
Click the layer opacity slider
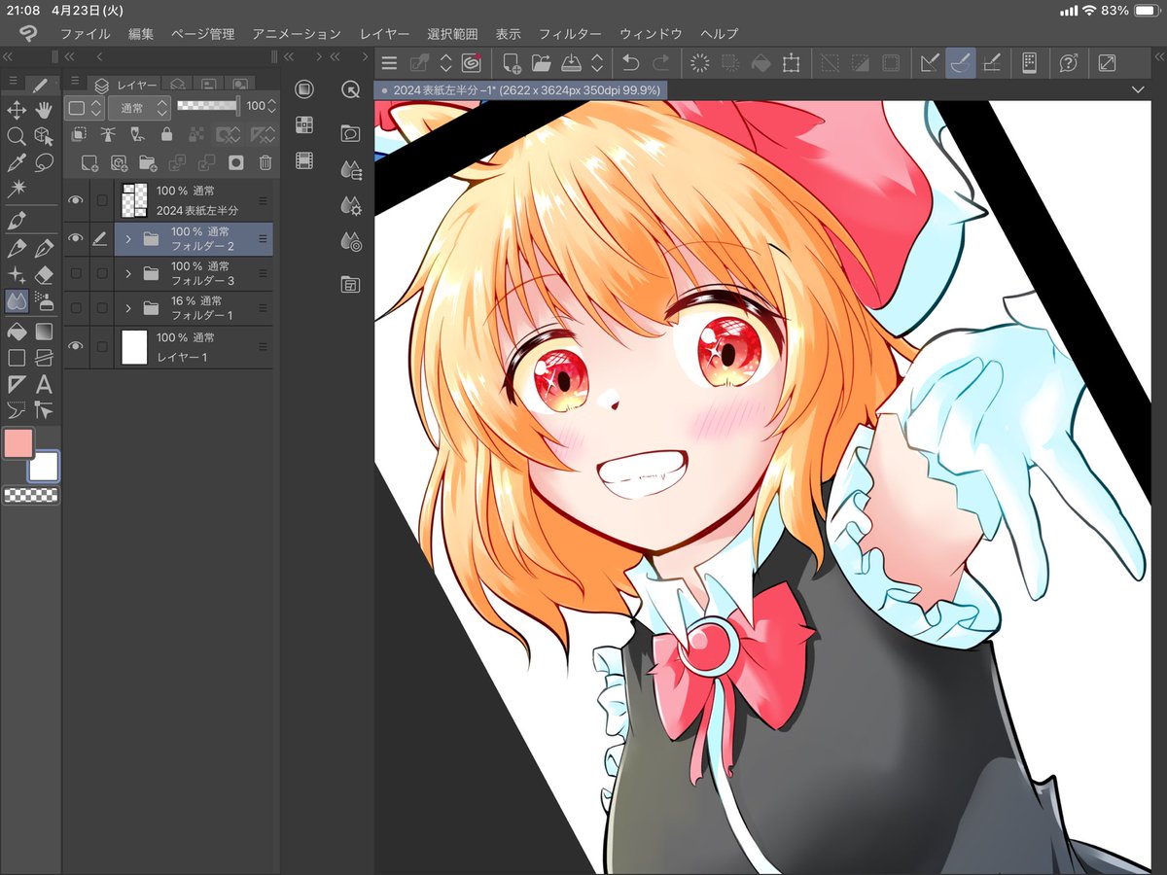207,105
